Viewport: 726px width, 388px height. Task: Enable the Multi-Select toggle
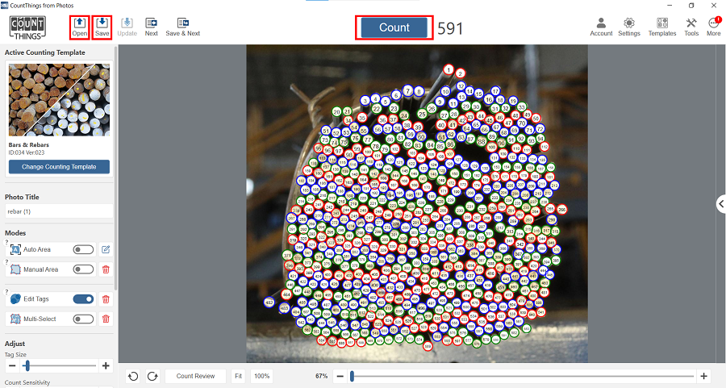click(83, 319)
